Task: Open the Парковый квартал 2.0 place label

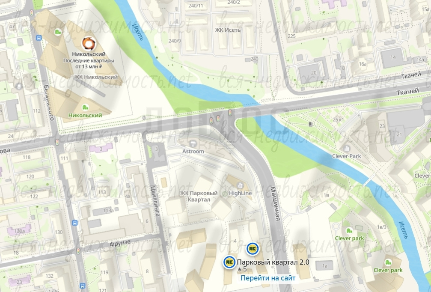Action: pos(273,262)
